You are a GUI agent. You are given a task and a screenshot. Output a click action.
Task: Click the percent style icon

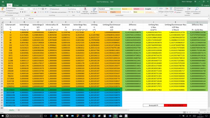click(x=73, y=12)
